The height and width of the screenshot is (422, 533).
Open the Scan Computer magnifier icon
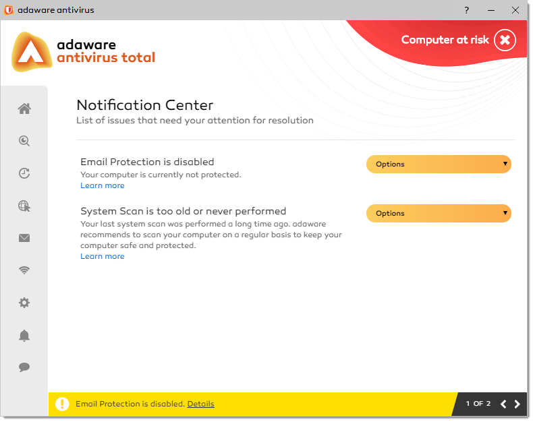(x=24, y=141)
